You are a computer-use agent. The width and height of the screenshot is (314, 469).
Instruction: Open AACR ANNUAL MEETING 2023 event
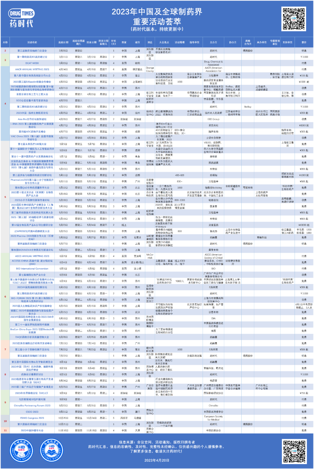click(x=32, y=69)
